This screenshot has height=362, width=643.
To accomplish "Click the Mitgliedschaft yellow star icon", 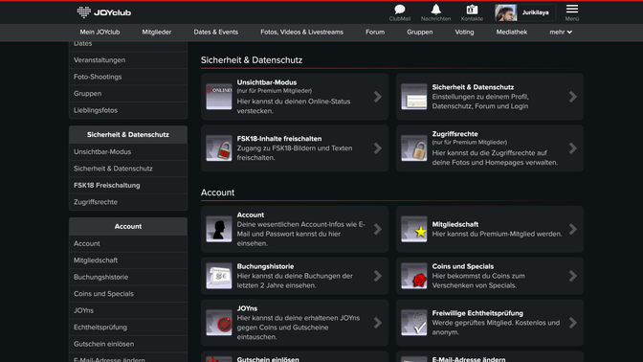I will pyautogui.click(x=413, y=229).
